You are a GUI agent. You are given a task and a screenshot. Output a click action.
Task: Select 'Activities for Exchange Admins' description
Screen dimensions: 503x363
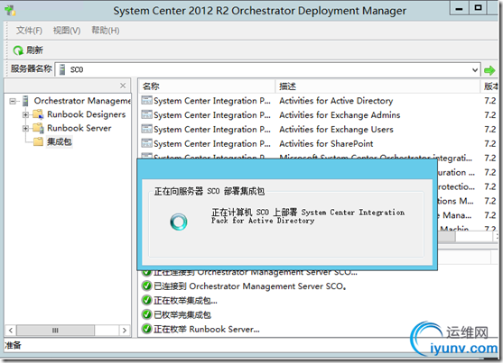340,115
